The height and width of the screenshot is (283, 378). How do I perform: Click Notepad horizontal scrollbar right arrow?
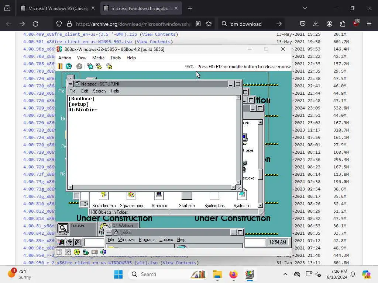click(233, 187)
